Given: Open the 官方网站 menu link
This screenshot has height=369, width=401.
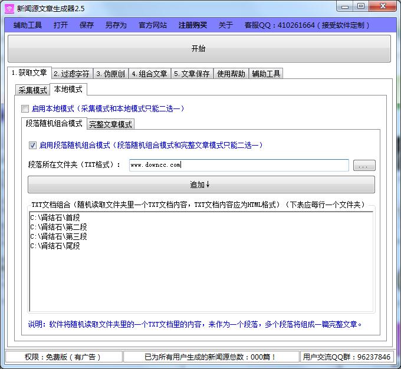Looking at the screenshot, I should pyautogui.click(x=153, y=25).
